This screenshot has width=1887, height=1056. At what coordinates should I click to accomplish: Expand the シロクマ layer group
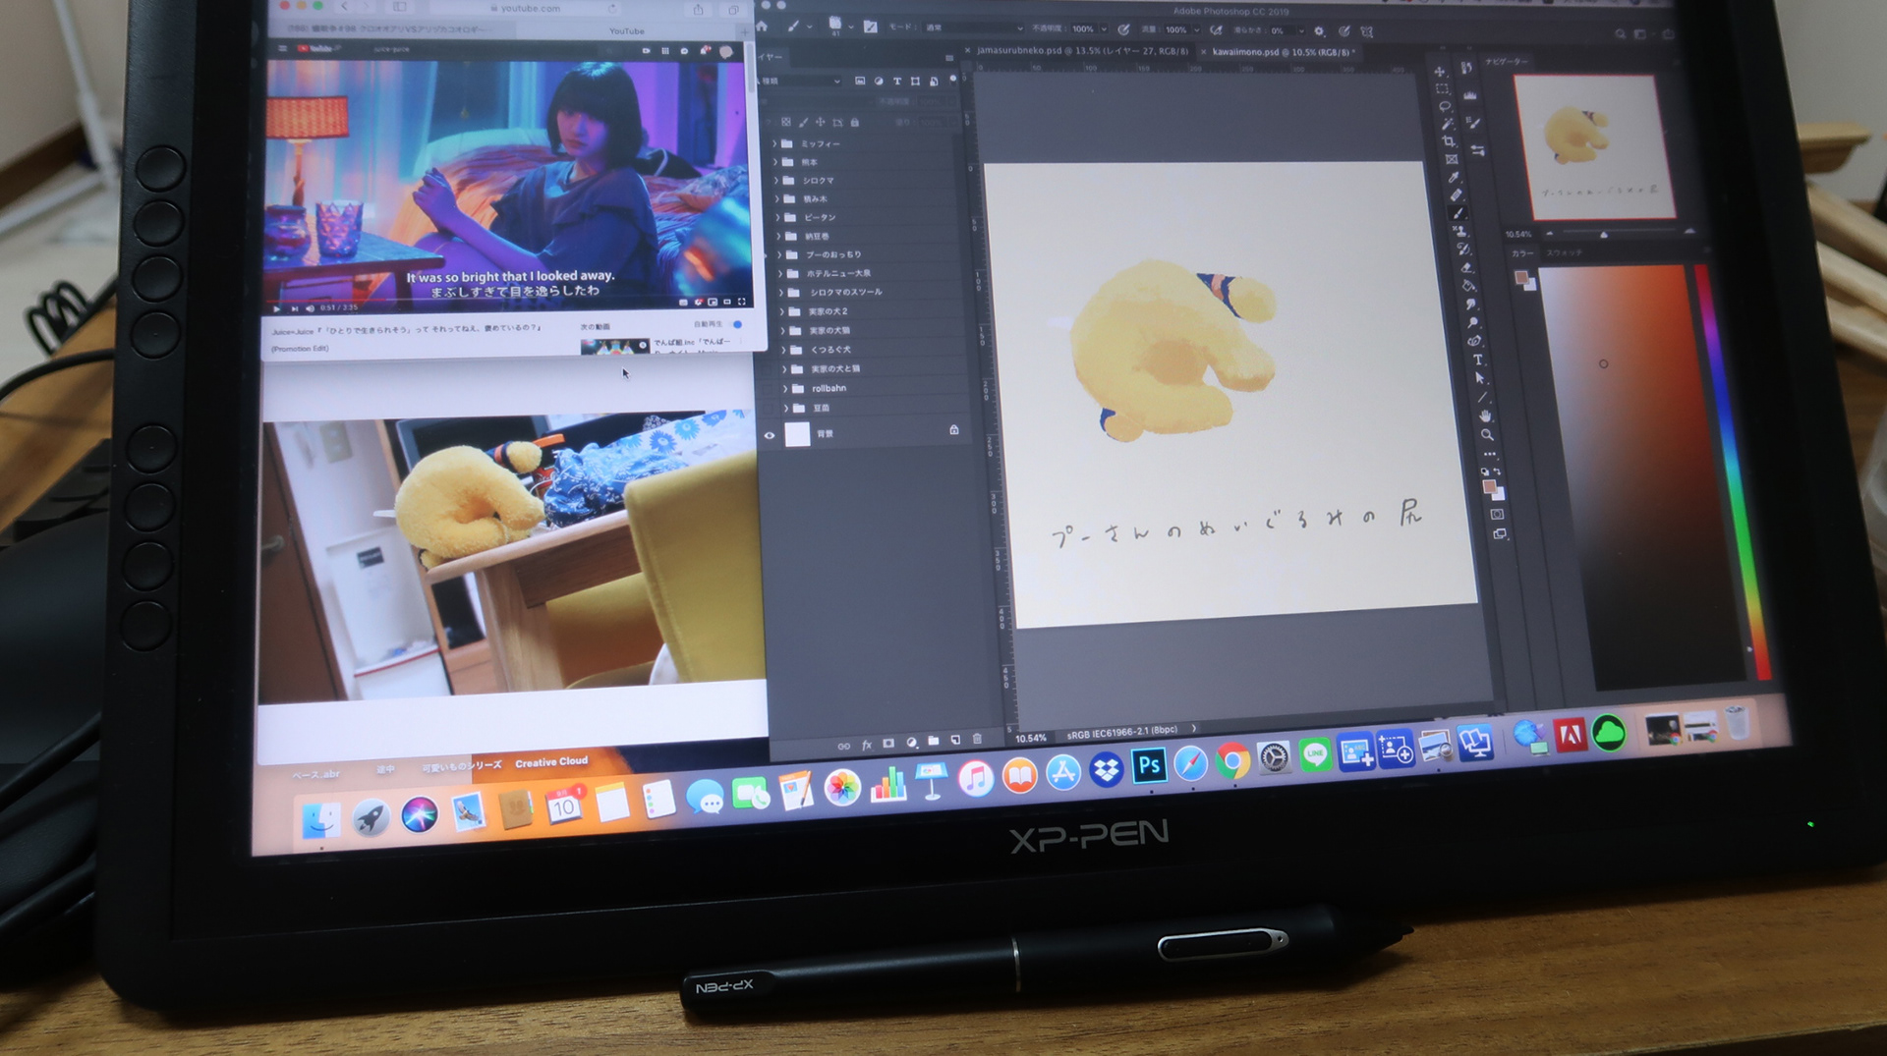pyautogui.click(x=776, y=181)
